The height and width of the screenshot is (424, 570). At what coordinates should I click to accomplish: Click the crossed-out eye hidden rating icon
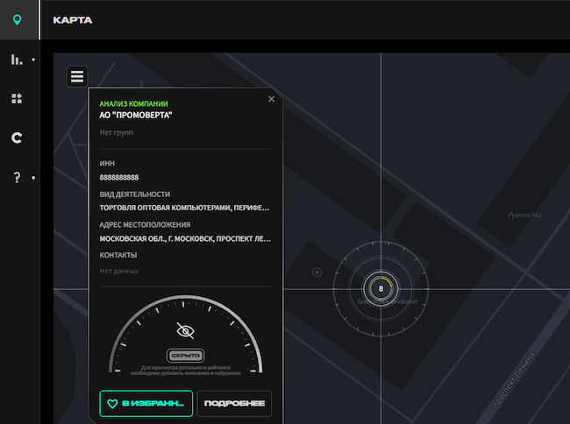(185, 331)
